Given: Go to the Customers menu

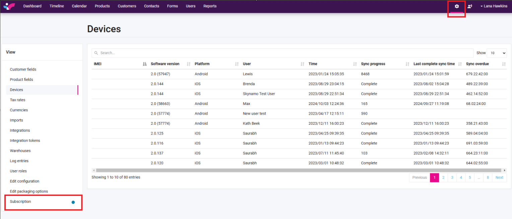Looking at the screenshot, I should (127, 6).
